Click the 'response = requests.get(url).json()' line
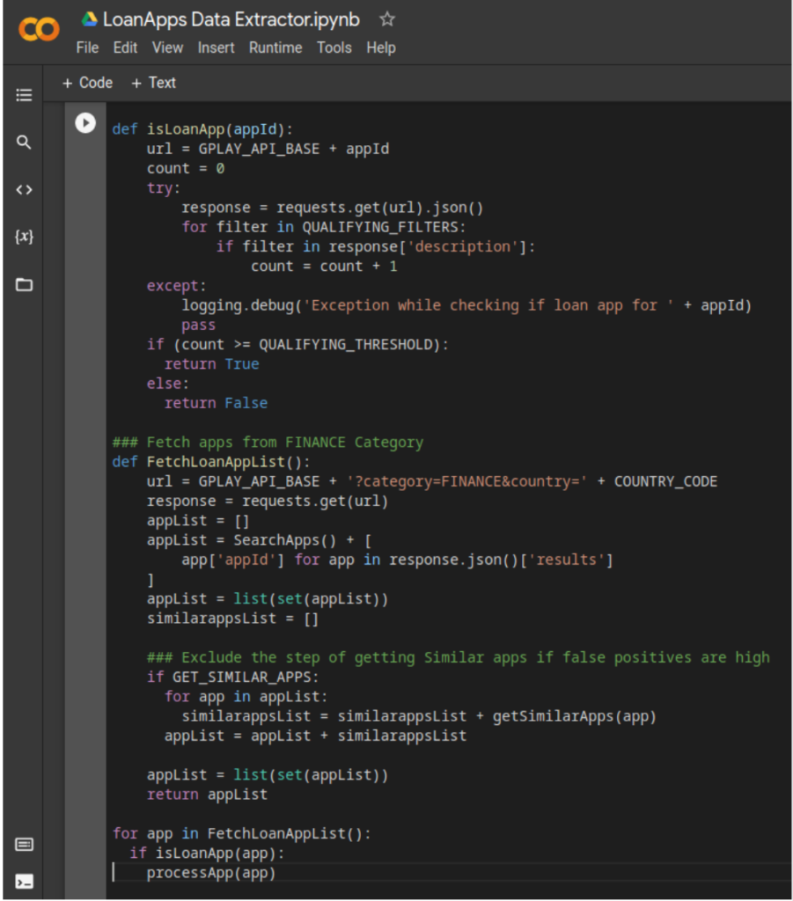793x901 pixels. [x=333, y=208]
